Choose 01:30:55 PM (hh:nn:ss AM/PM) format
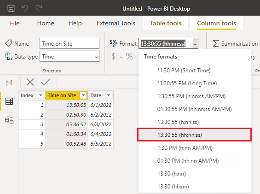 point(195,109)
